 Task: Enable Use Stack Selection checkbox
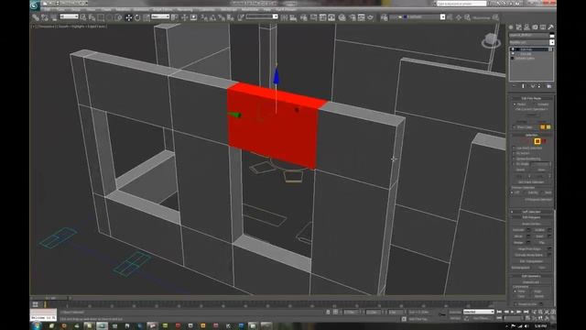point(515,148)
